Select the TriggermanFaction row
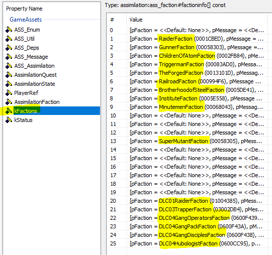This screenshot has height=255, width=272. coord(187,64)
